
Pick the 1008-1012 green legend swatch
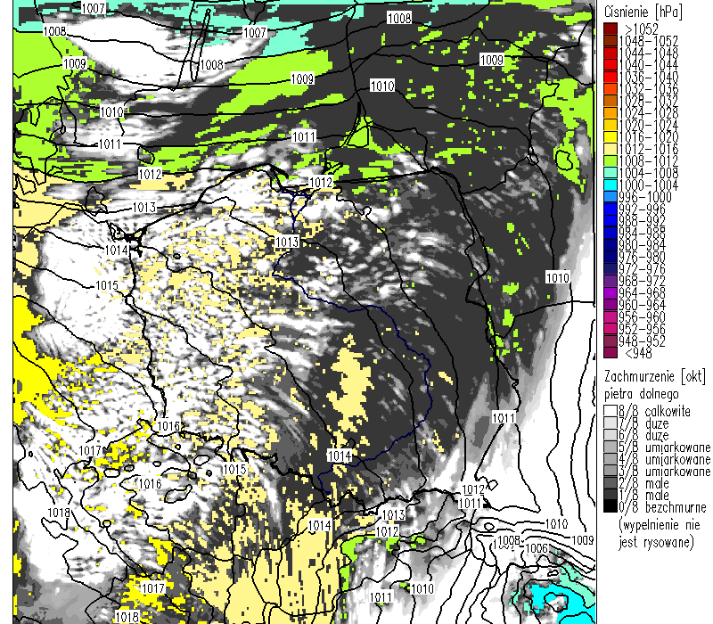609,160
